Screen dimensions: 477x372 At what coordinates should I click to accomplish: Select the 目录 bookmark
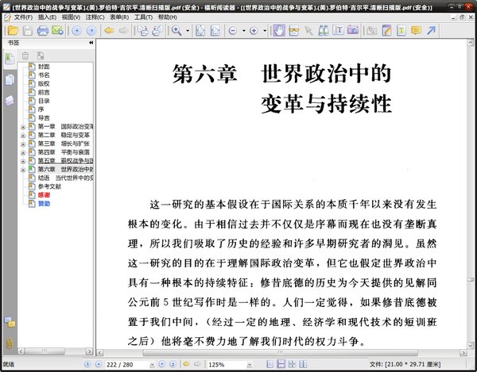44,101
